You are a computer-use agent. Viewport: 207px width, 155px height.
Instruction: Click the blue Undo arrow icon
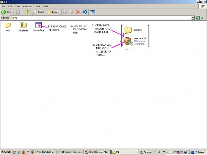click(85, 12)
